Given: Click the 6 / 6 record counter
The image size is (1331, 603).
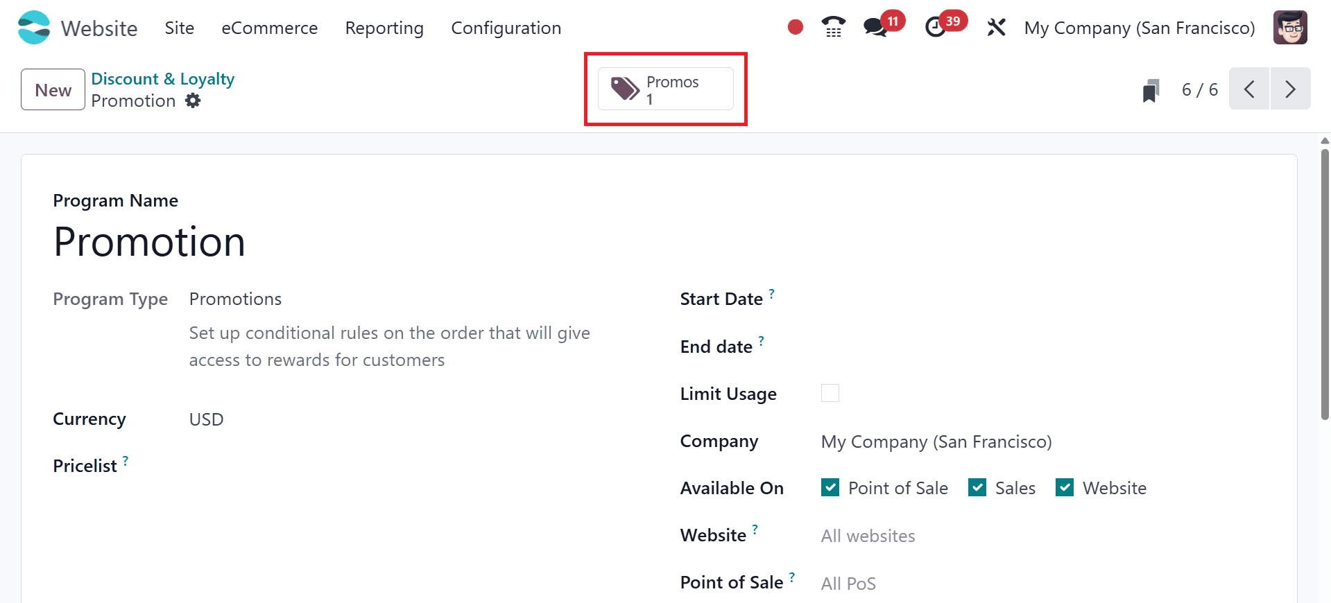Looking at the screenshot, I should tap(1200, 89).
